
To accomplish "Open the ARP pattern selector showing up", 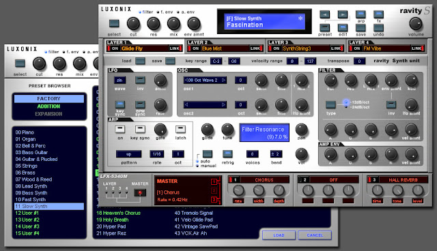I will click(129, 154).
